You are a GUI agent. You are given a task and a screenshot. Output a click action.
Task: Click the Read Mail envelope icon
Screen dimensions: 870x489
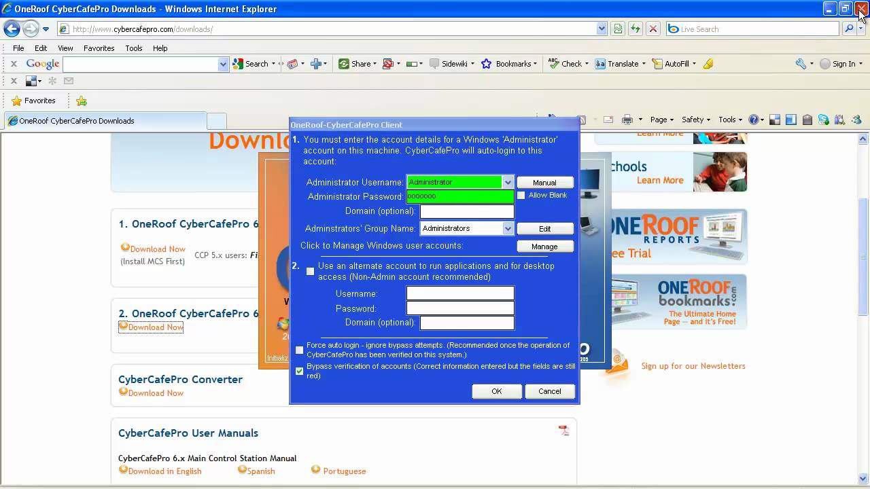pos(608,120)
